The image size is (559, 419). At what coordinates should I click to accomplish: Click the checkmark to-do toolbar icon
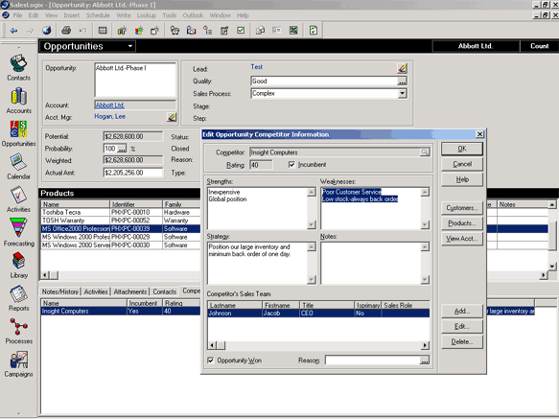tap(241, 31)
